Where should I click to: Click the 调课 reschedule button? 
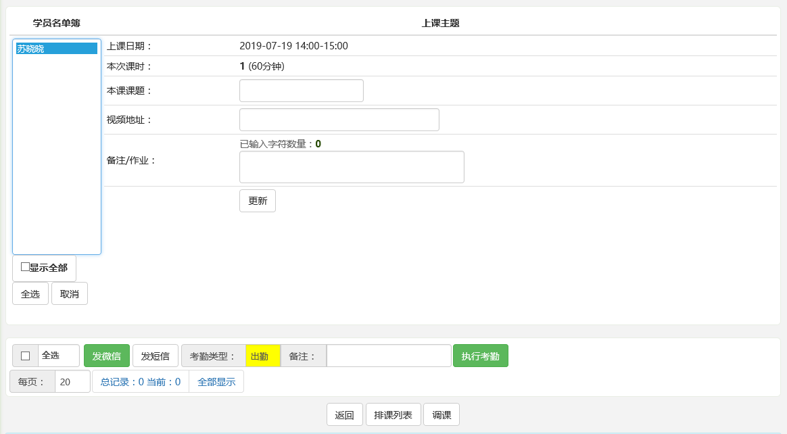442,415
